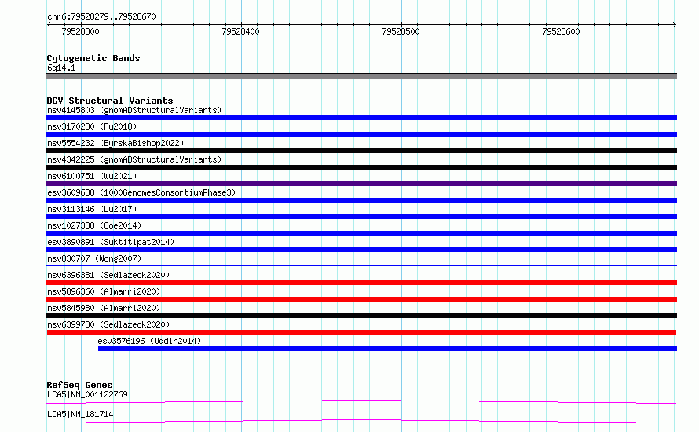Viewport: 699px width, 432px height.
Task: Click the red bar under nsv6396381
Action: pos(361,283)
